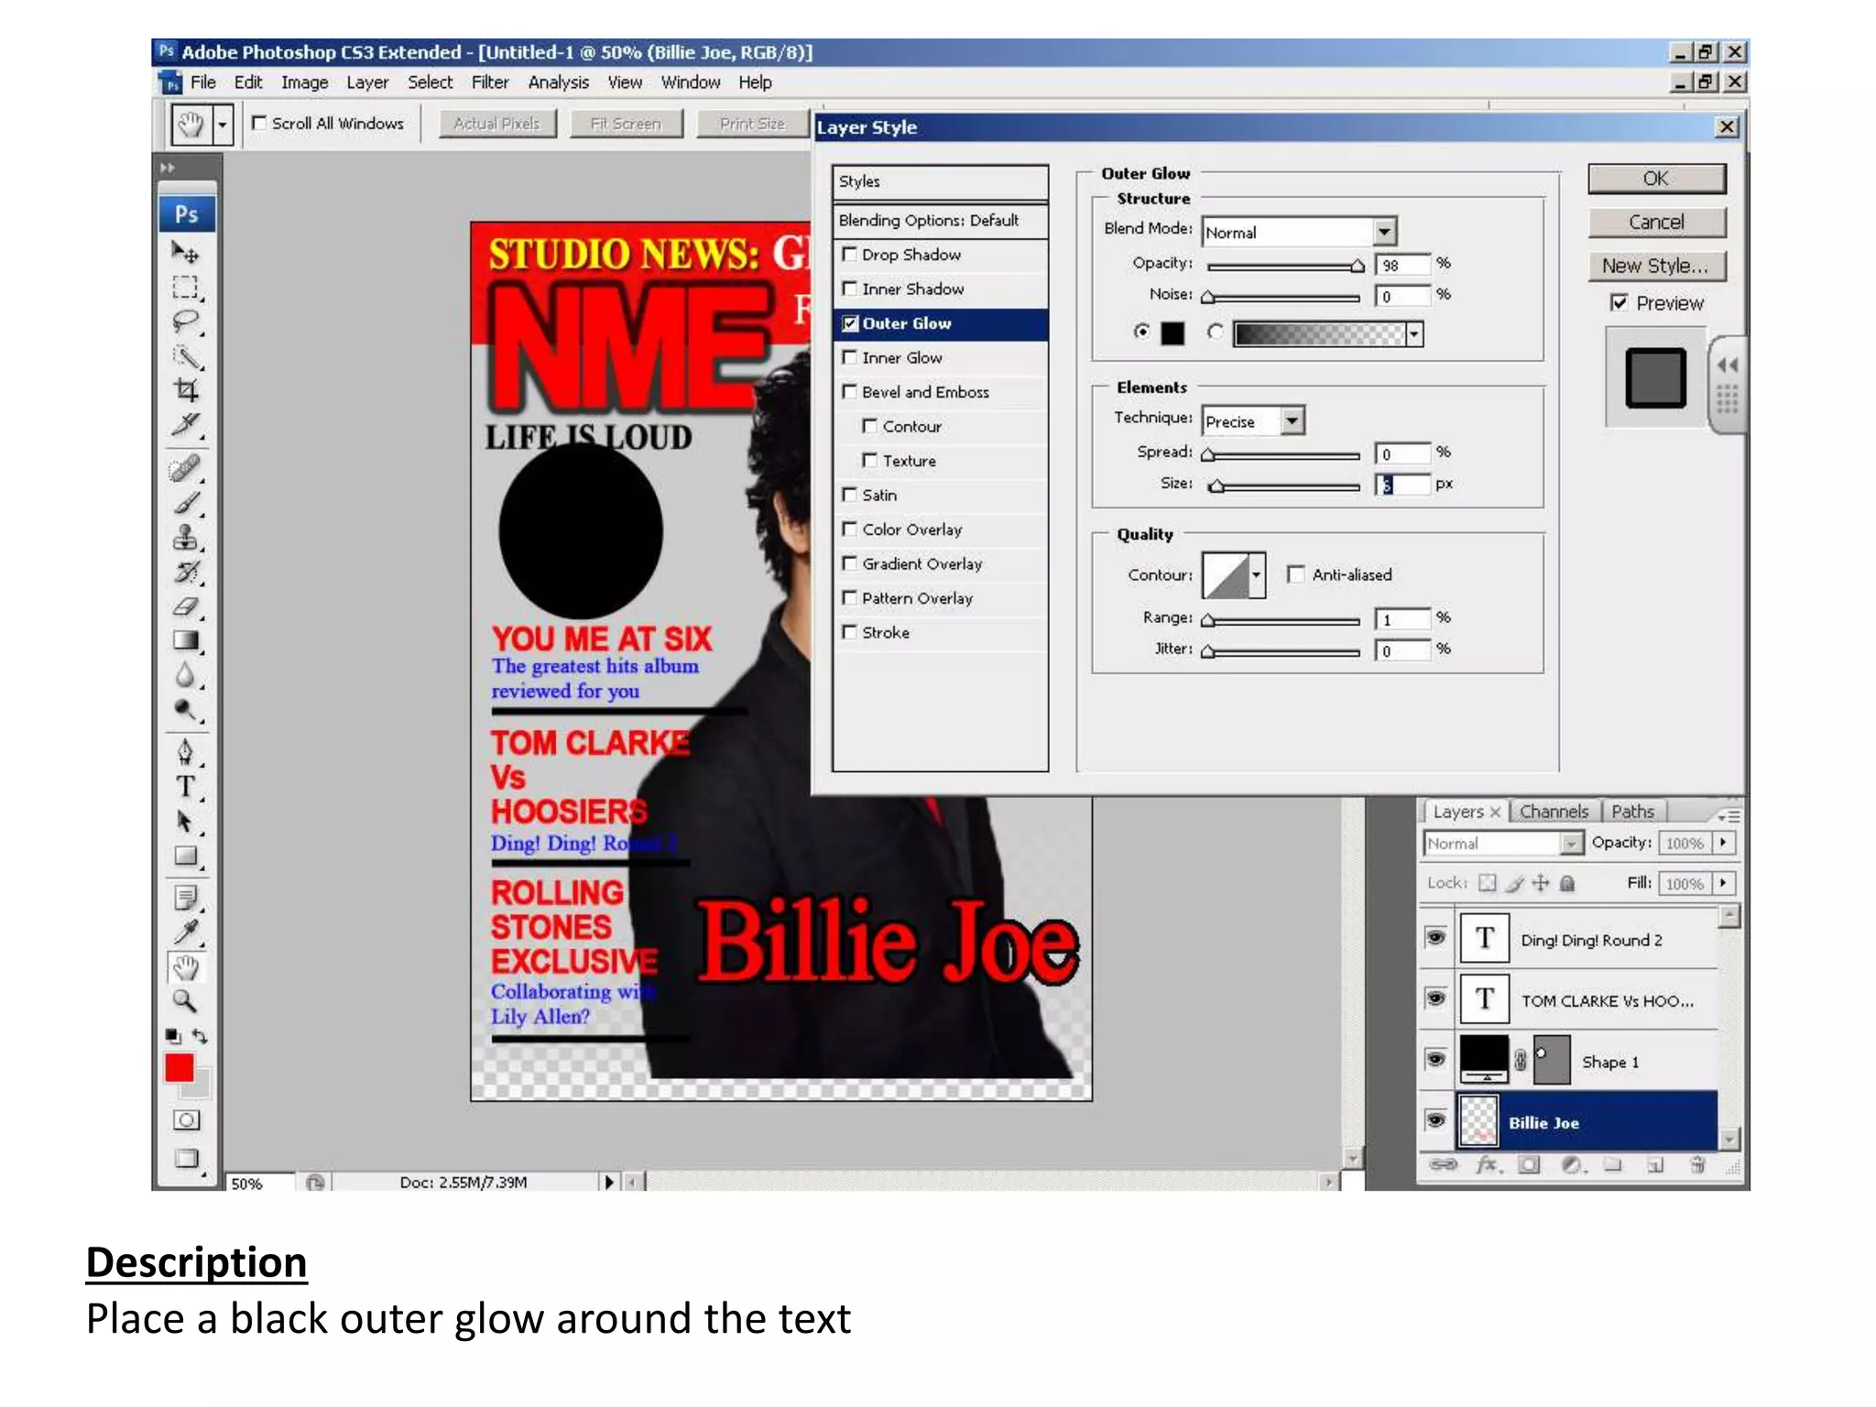
Task: Select the Type tool
Action: pos(186,787)
